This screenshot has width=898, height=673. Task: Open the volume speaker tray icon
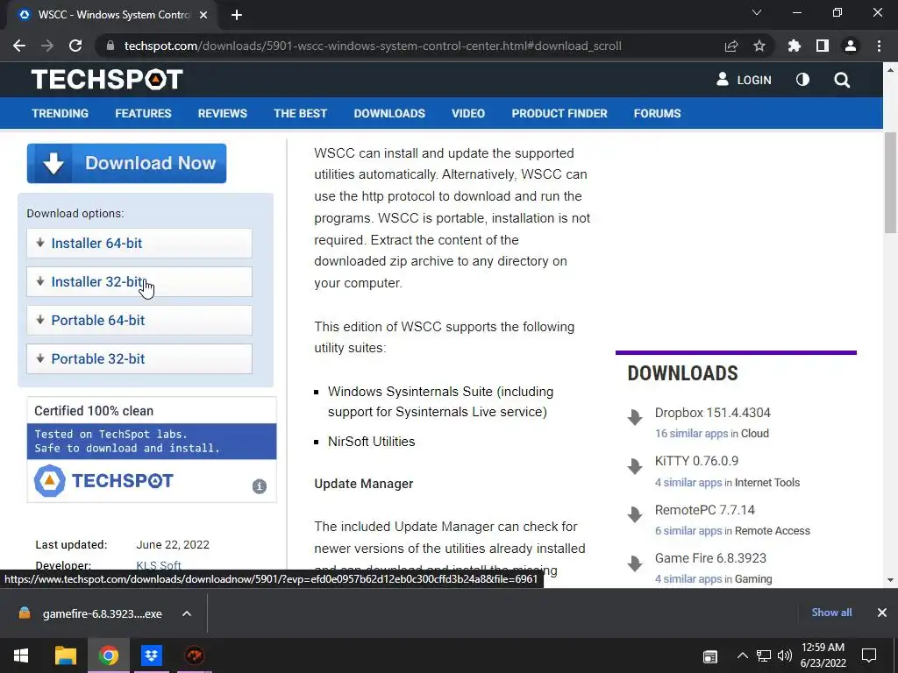(785, 655)
